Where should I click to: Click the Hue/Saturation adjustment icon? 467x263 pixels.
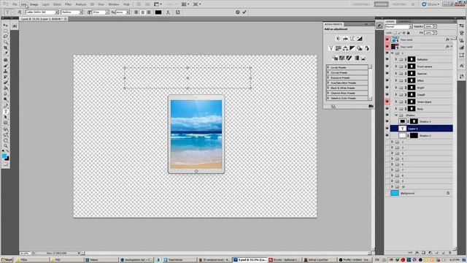(338, 48)
